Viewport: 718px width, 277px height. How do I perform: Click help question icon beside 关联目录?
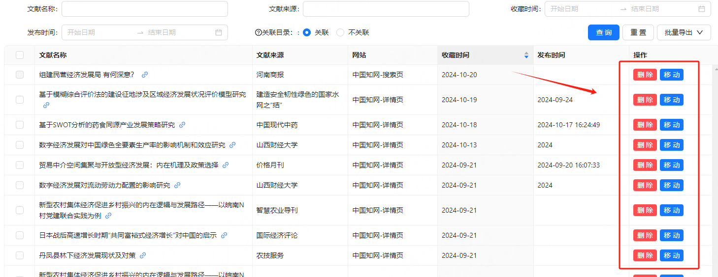click(258, 32)
